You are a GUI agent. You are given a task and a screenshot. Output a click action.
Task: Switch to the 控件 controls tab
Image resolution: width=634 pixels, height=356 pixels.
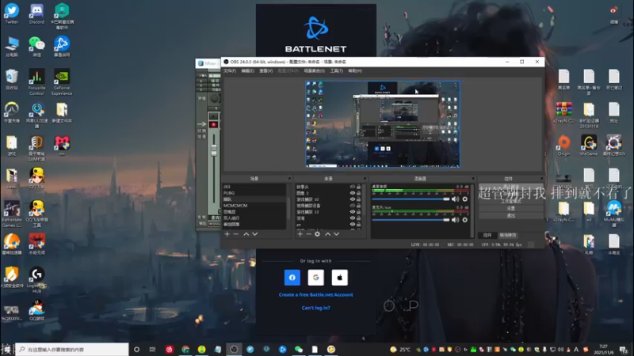[487, 235]
